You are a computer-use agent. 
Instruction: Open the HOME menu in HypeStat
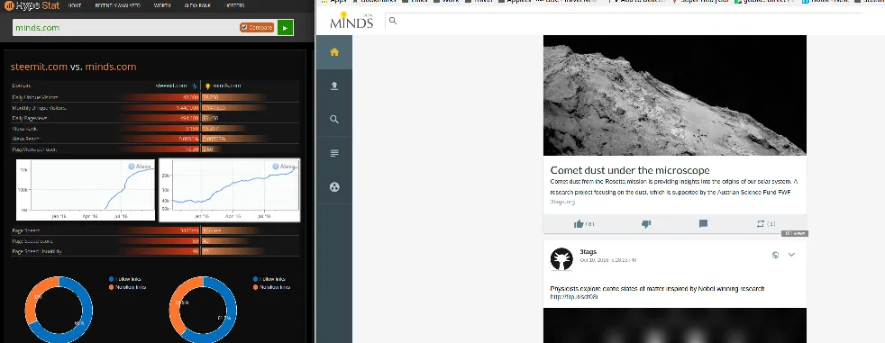(75, 5)
